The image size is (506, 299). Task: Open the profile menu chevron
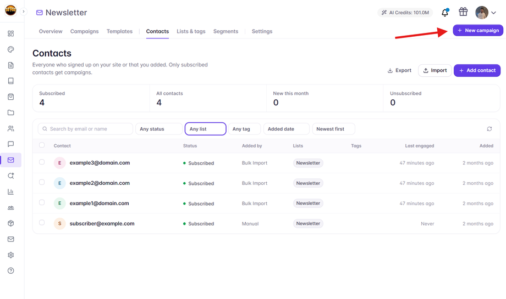point(493,13)
